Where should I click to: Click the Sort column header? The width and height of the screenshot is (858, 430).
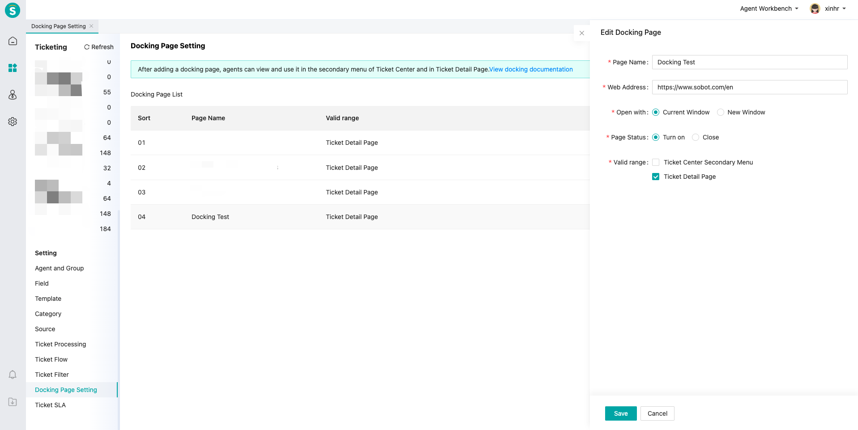coord(144,118)
